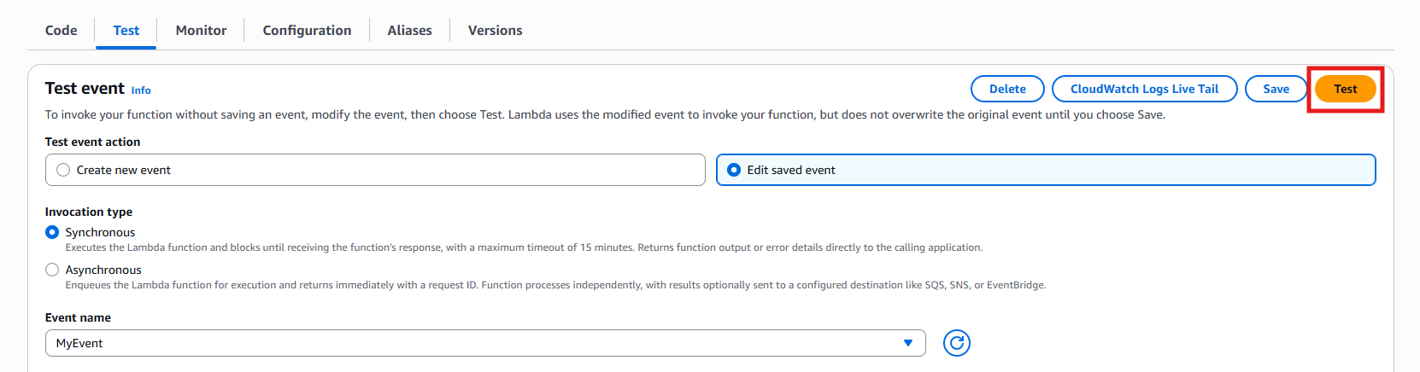
Task: Select the Create new event option
Action: 63,170
